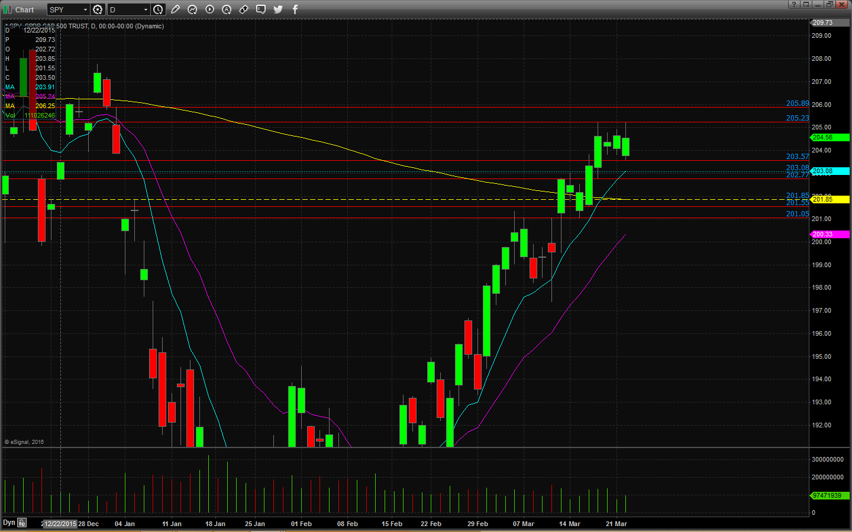Click the 21 Mar time axis label
The height and width of the screenshot is (532, 852).
pyautogui.click(x=616, y=524)
